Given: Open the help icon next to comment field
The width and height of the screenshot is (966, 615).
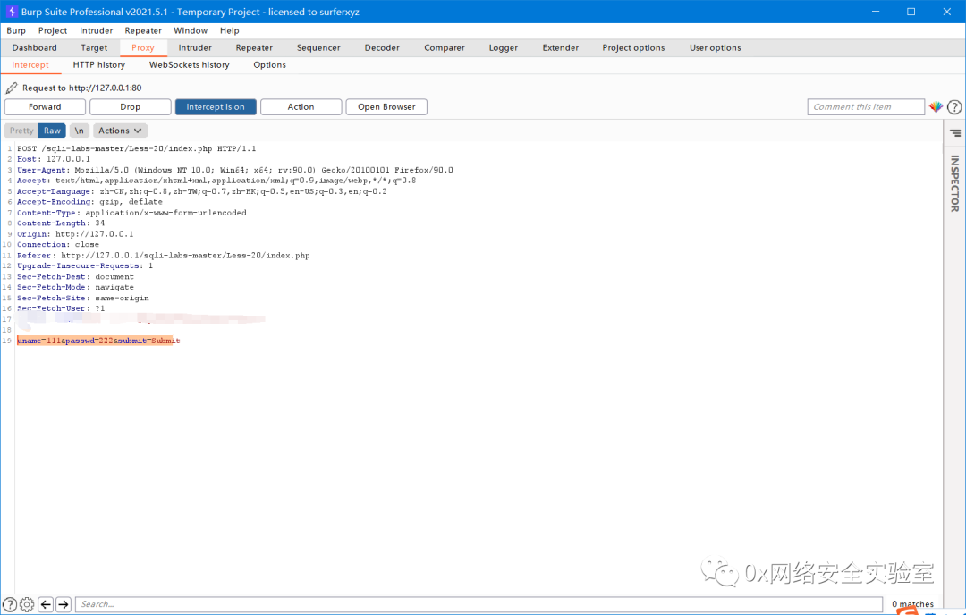Looking at the screenshot, I should pos(954,107).
